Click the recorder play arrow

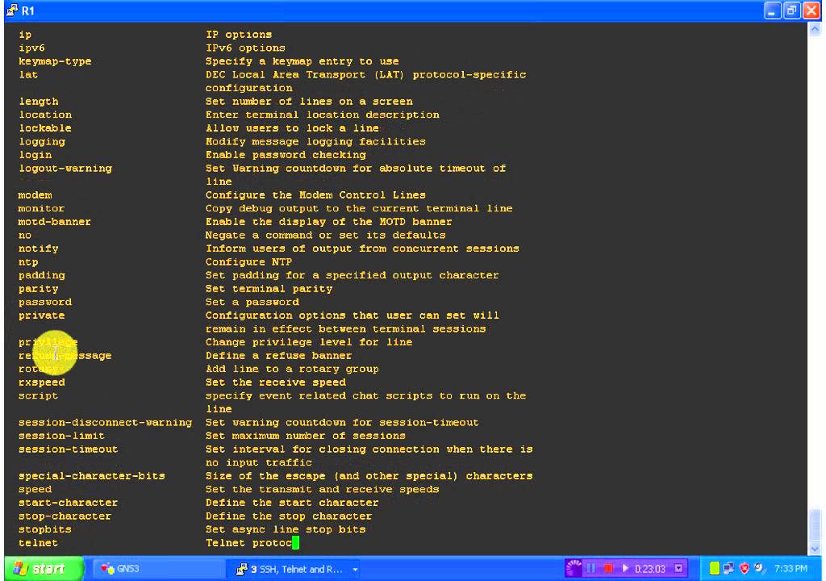pos(625,568)
